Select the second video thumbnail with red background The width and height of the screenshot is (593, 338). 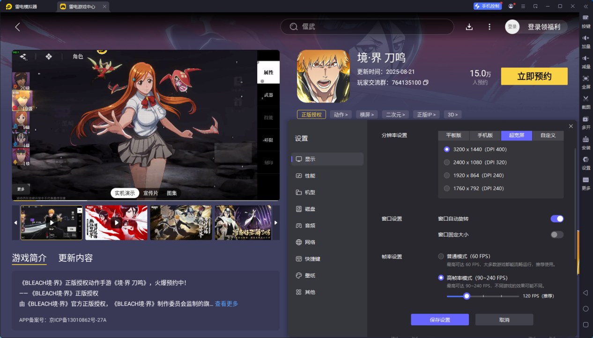(x=116, y=222)
